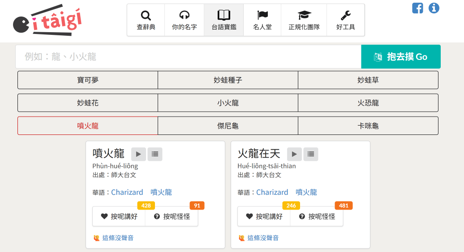Vote 按呢怪怪 on 火龍在天 card
Screen dimensions: 464x252
pos(317,216)
